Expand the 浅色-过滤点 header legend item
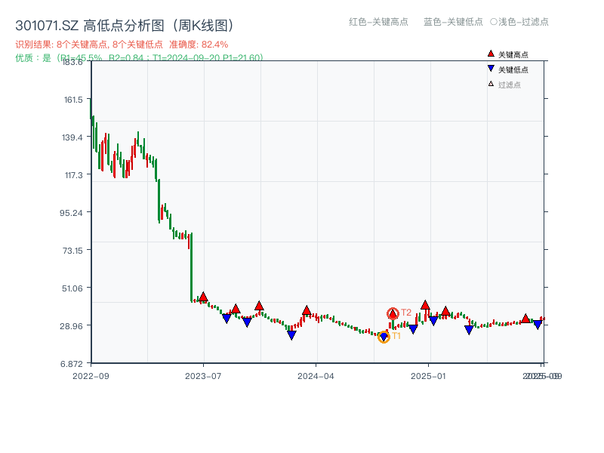The image size is (604, 453). (525, 23)
